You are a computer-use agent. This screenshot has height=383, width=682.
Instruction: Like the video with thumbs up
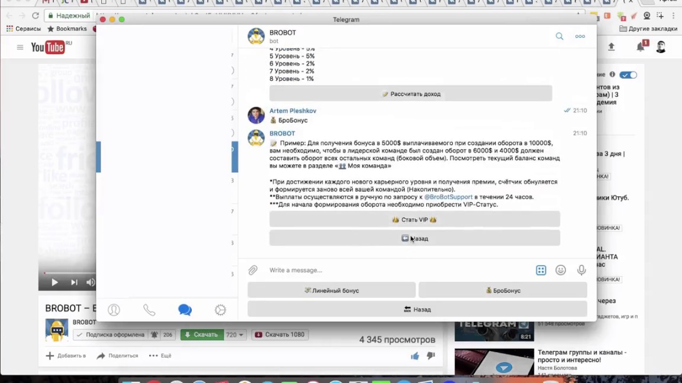point(415,356)
